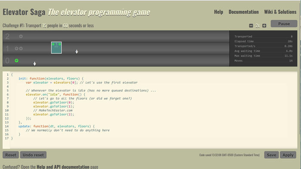
Task: Click the green floor 0 up call button
Action: (16, 61)
